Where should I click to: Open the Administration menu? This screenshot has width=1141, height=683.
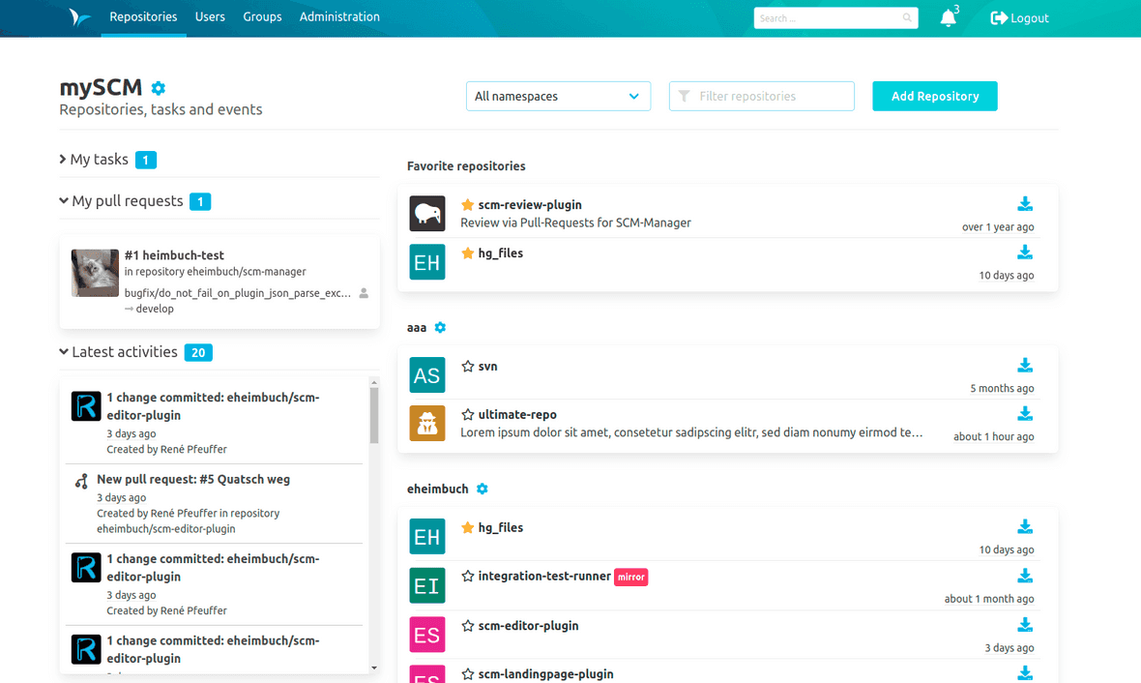pos(339,16)
